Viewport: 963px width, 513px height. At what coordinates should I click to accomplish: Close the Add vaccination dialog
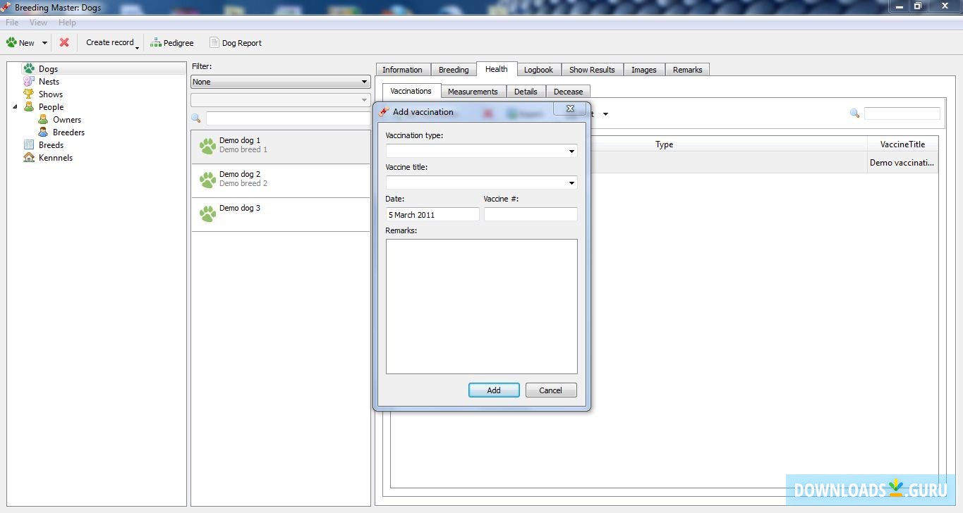570,109
